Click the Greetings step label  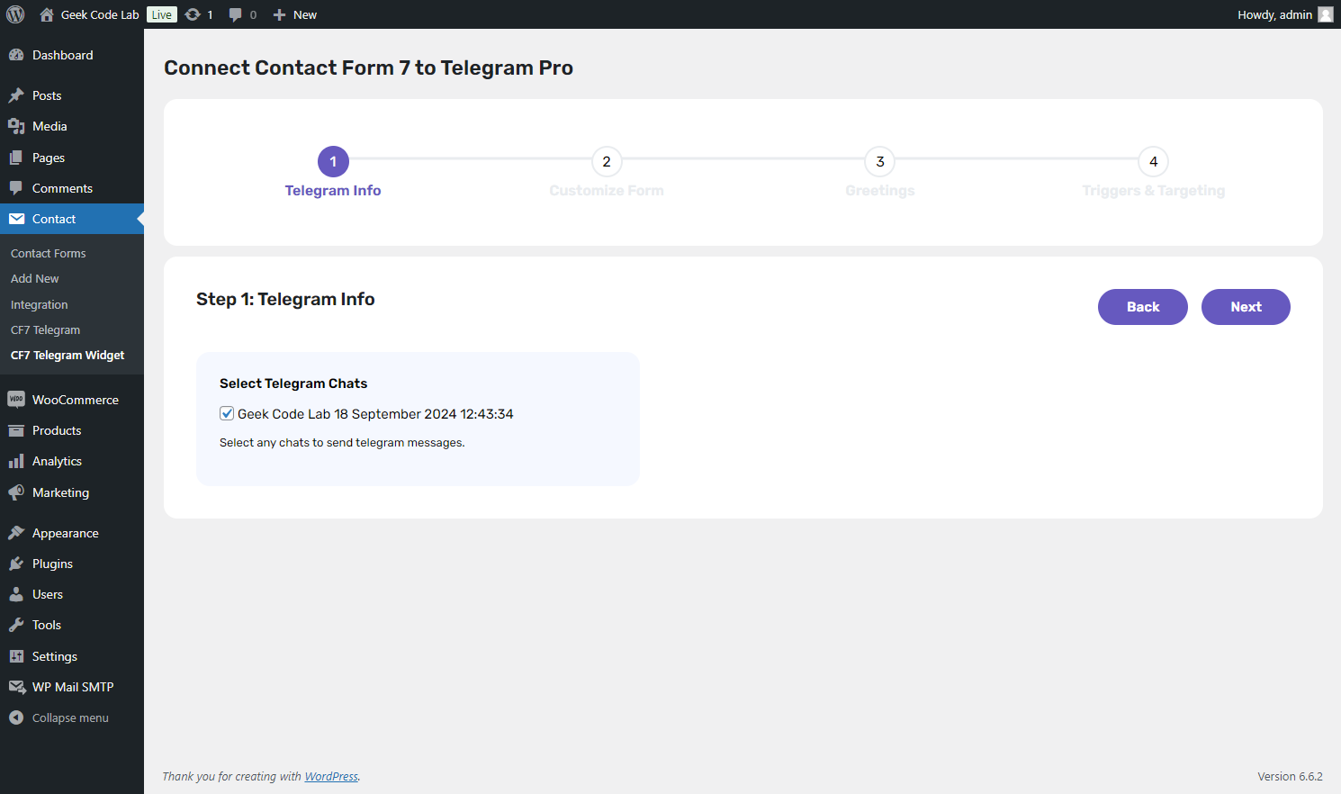tap(880, 191)
